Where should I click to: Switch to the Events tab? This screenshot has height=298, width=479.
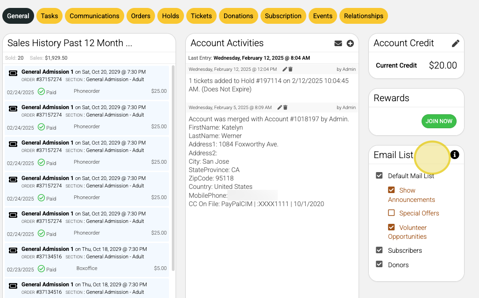323,16
